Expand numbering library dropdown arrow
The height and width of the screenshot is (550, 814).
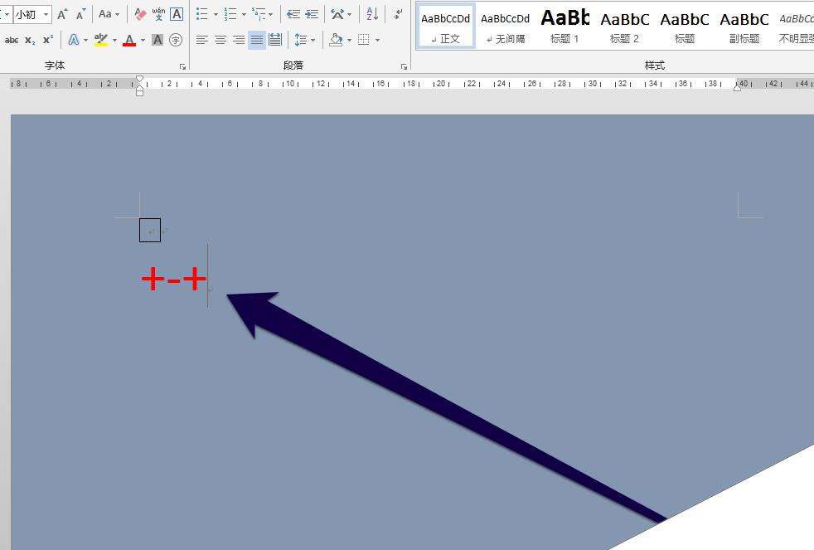point(244,15)
